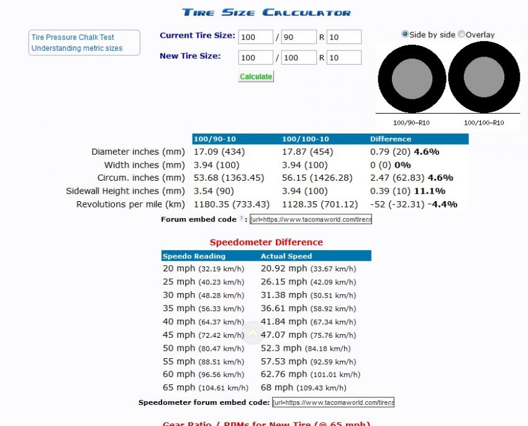
Task: Open the Understanding metric sizes link
Action: click(77, 48)
